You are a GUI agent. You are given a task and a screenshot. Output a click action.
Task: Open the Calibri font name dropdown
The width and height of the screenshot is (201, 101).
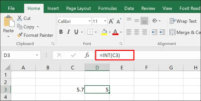coord(90,21)
